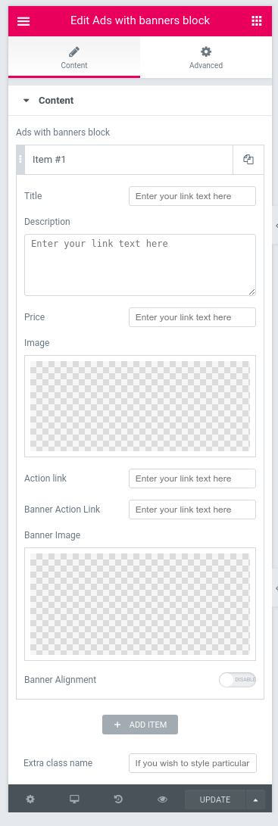The image size is (278, 826).
Task: Focus the Extra class name field
Action: [192, 763]
